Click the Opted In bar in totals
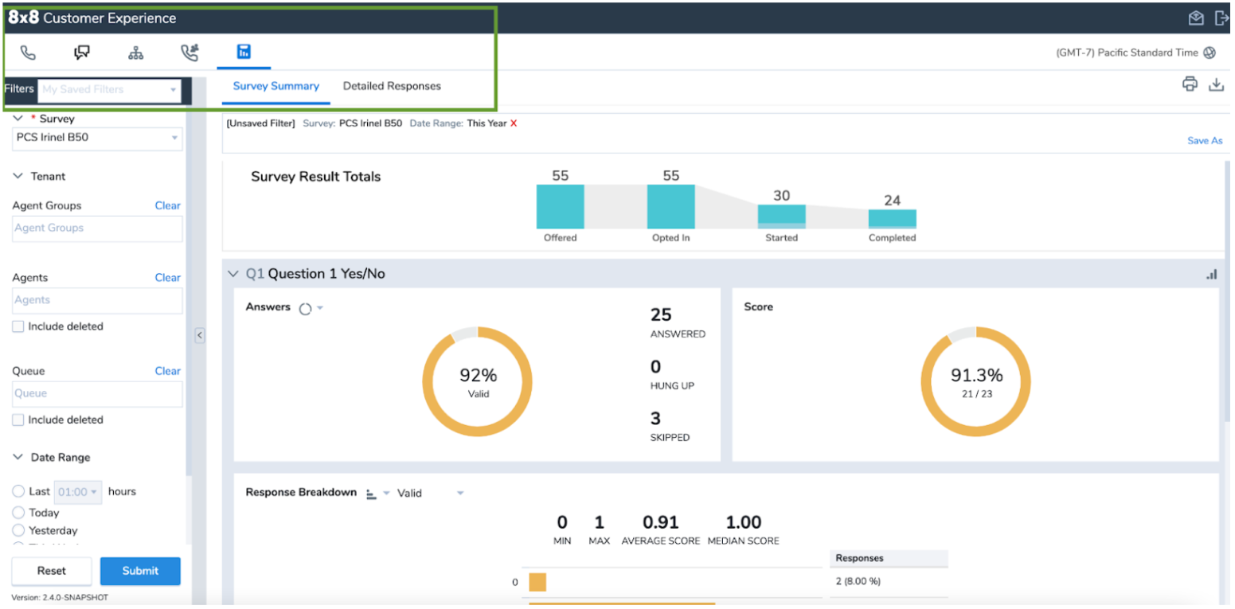This screenshot has height=609, width=1235. pos(670,207)
